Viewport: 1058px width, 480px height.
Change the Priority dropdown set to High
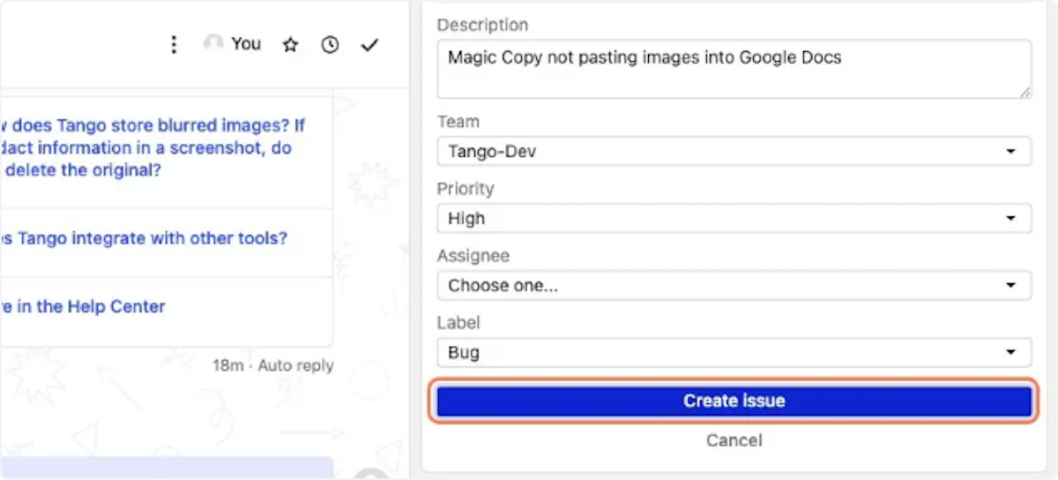734,218
